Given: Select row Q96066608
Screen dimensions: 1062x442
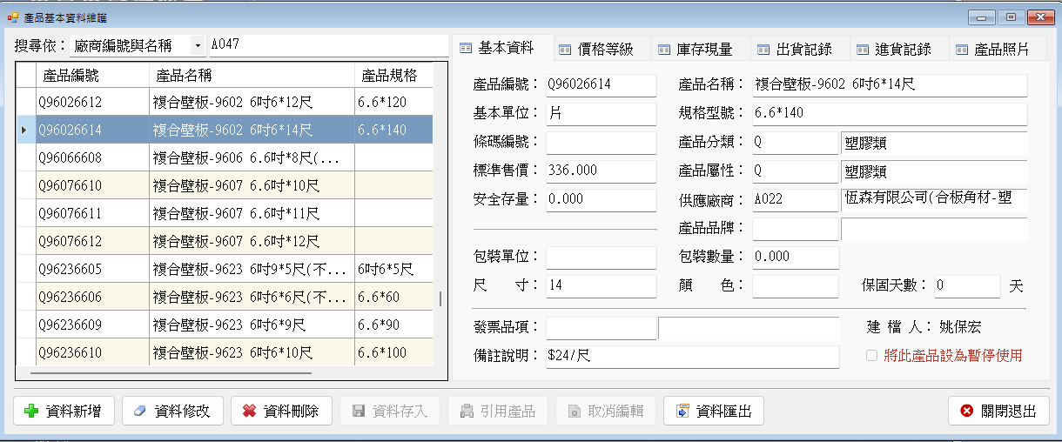Looking at the screenshot, I should (x=225, y=157).
